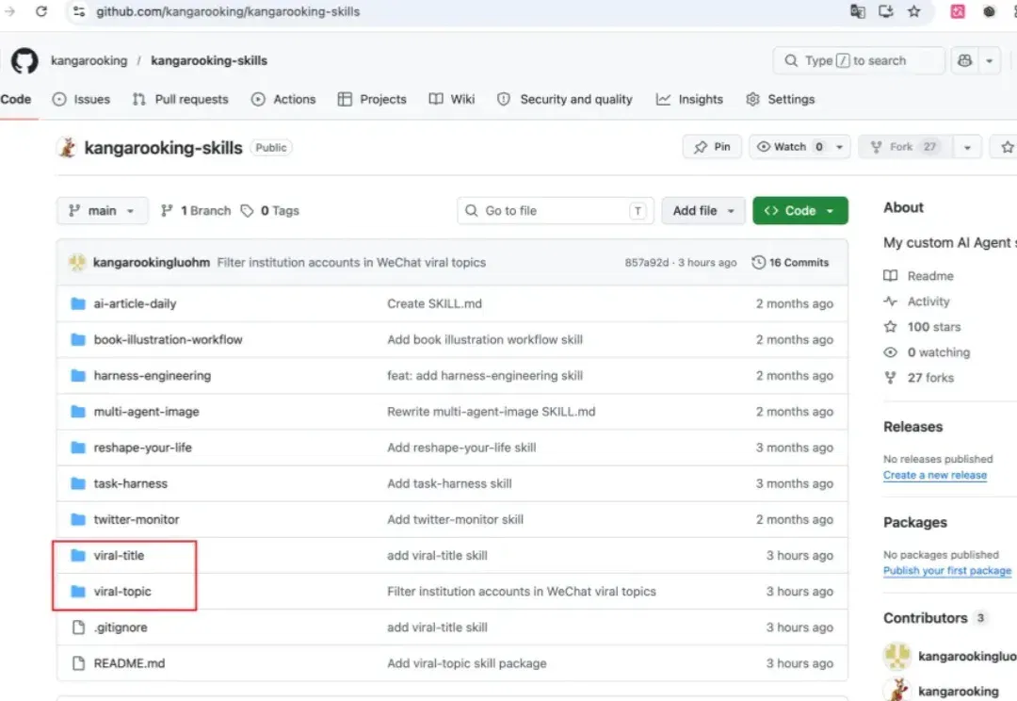Open the multi-agent-image folder

click(x=147, y=411)
